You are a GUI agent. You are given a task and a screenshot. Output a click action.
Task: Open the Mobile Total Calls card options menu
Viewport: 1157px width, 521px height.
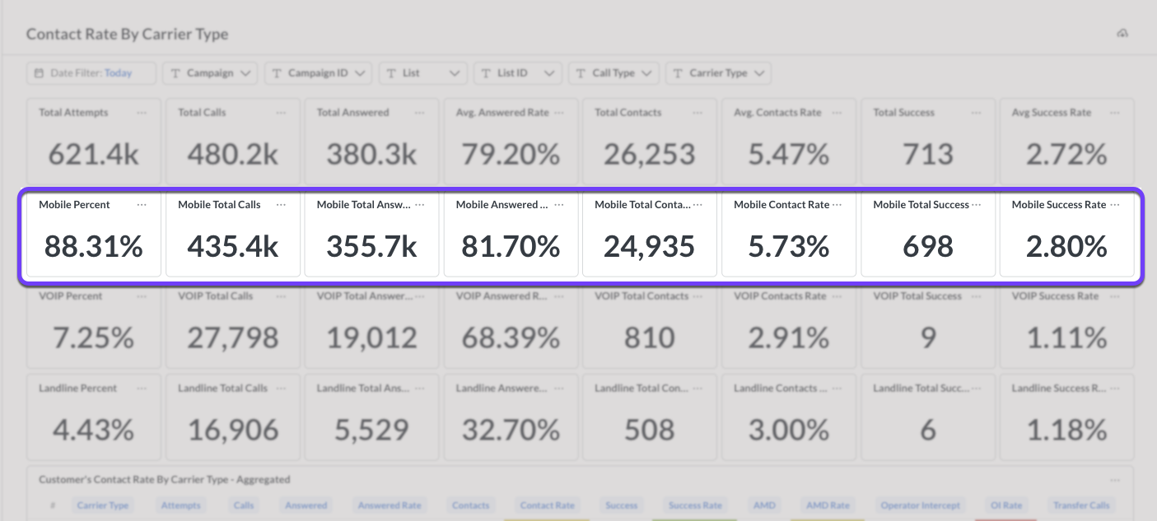pyautogui.click(x=281, y=205)
